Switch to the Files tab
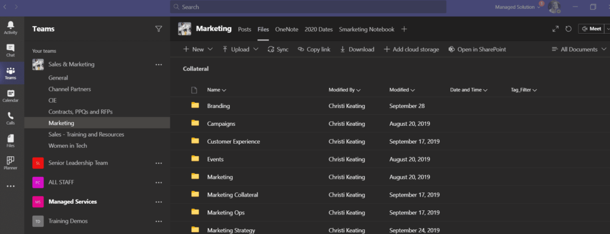 pos(263,29)
